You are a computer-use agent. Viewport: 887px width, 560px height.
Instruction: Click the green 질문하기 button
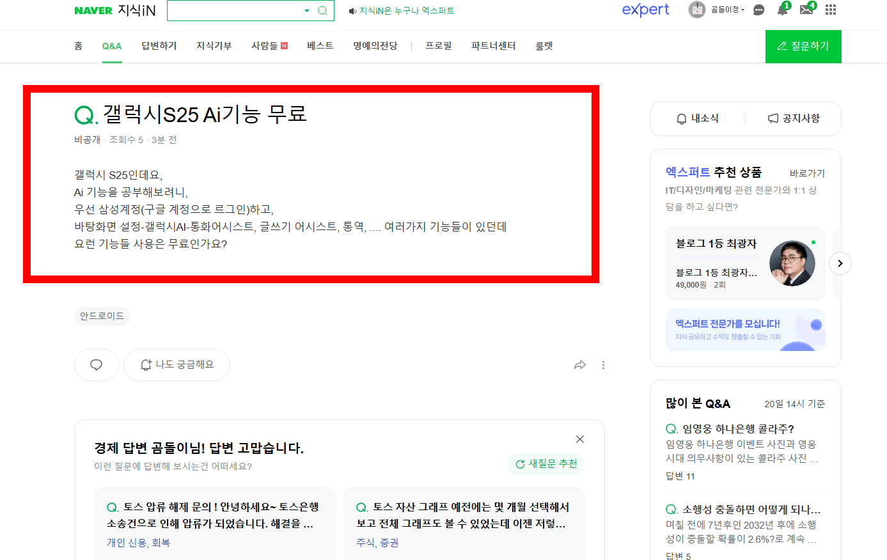[803, 46]
